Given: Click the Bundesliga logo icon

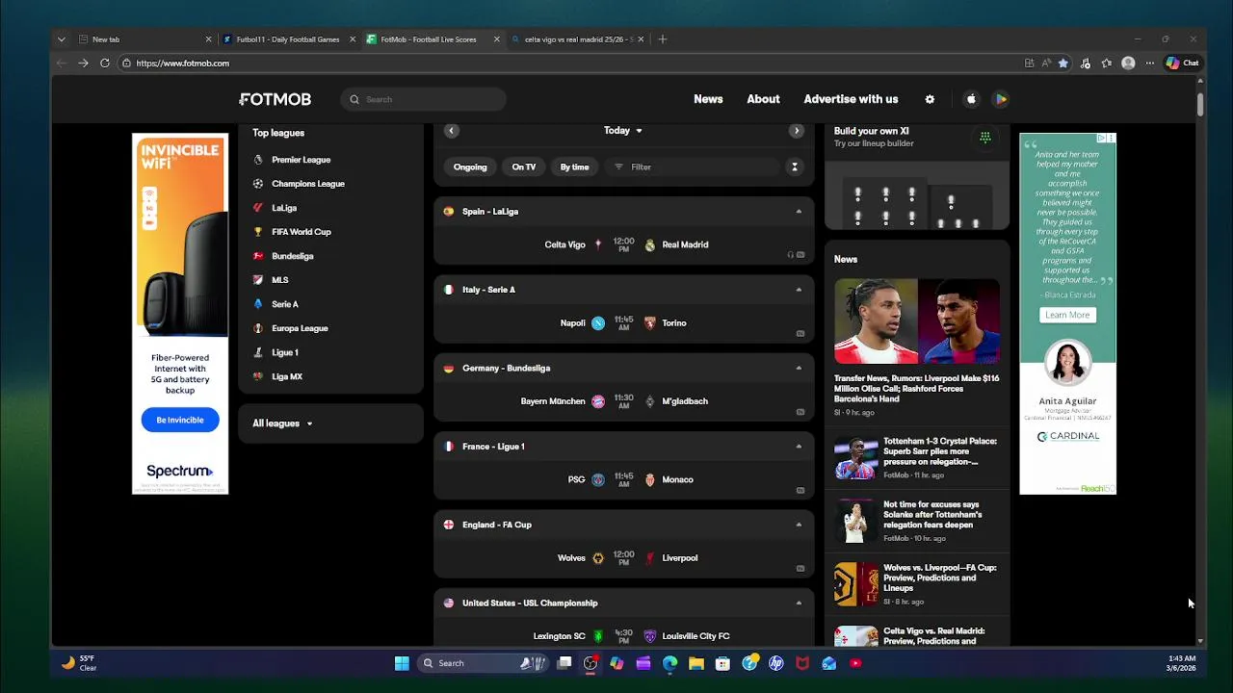Looking at the screenshot, I should 258,256.
